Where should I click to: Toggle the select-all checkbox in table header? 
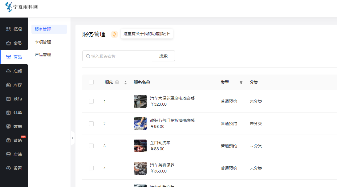91,82
